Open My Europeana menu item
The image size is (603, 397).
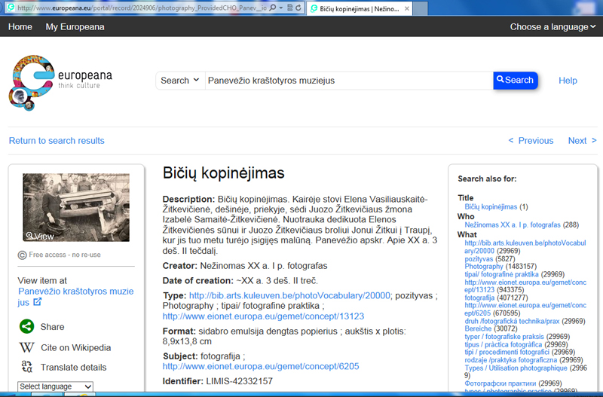75,26
